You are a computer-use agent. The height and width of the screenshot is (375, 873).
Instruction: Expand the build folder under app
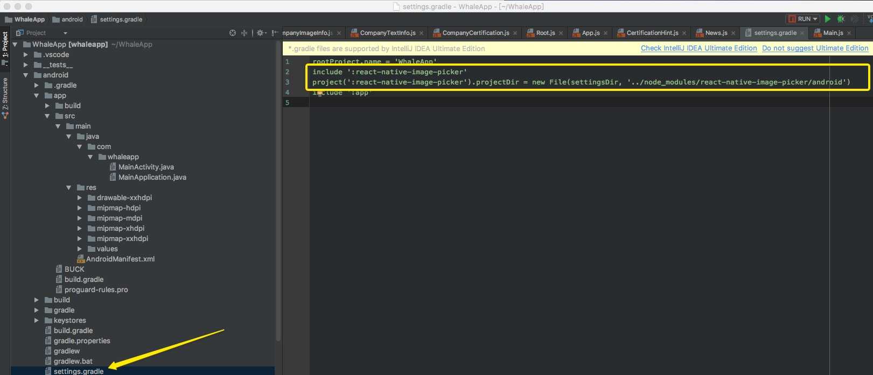(x=47, y=106)
